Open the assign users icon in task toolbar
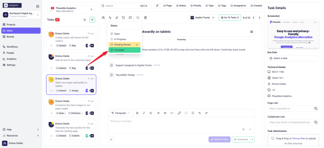 pyautogui.click(x=103, y=18)
